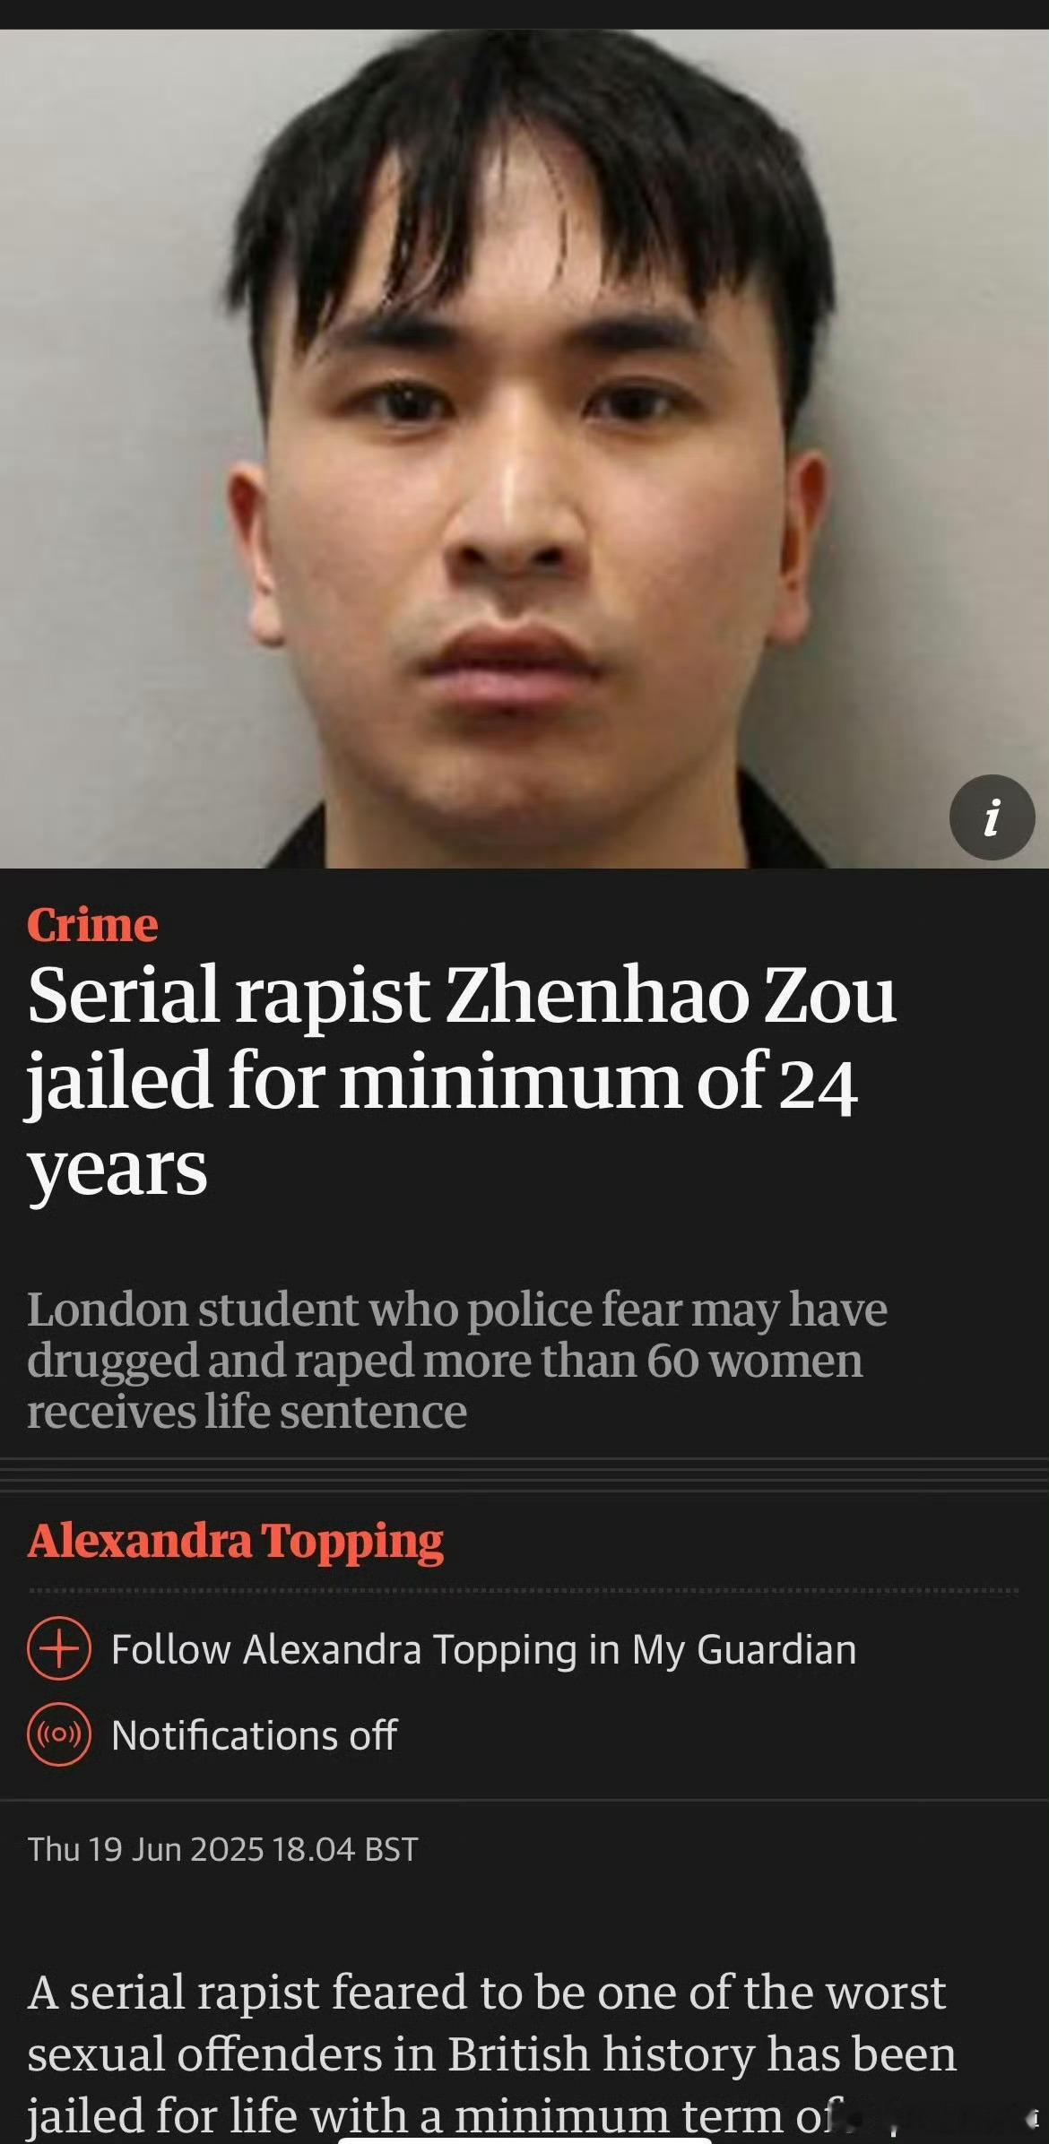Screen dimensions: 1049x2144
Task: Tap the home indicator bar at the bottom
Action: tap(524, 2140)
